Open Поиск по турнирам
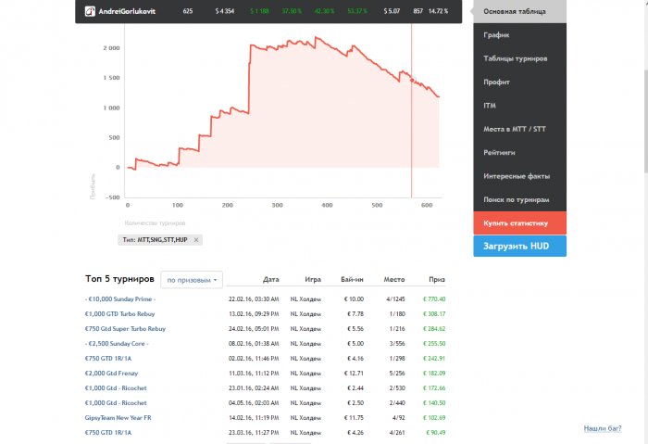This screenshot has width=648, height=444. pos(516,199)
